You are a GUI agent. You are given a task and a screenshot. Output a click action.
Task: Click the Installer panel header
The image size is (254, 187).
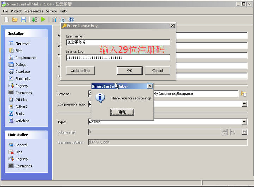point(26,34)
